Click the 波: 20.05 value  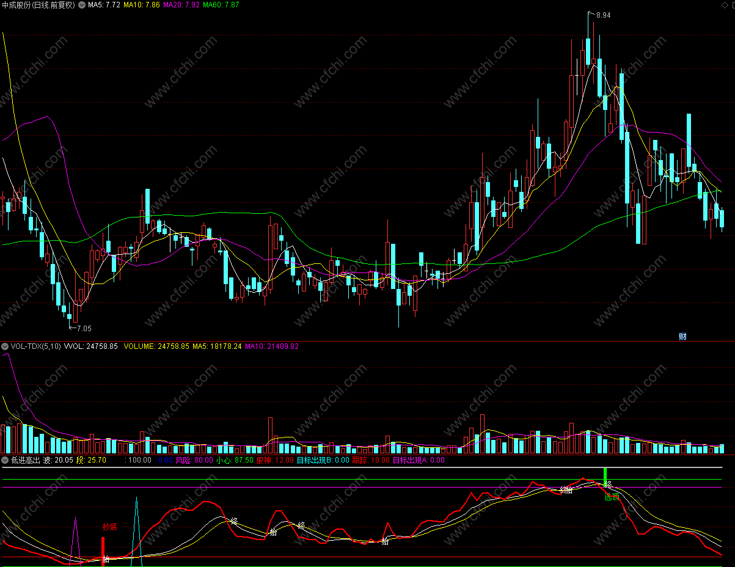(58, 460)
